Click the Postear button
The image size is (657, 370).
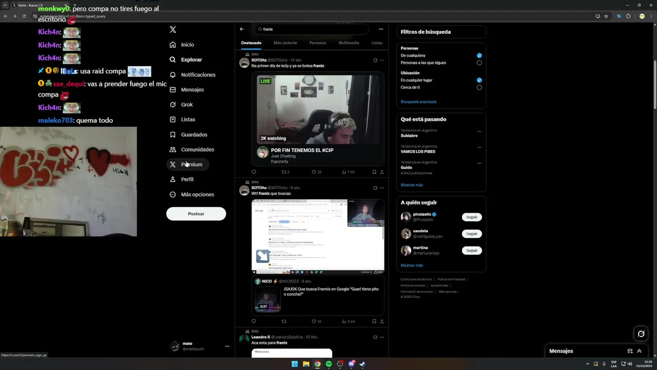[x=196, y=214]
